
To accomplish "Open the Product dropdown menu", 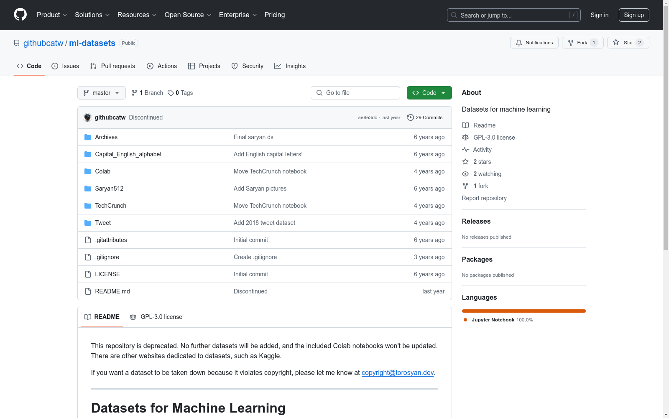I will (52, 15).
